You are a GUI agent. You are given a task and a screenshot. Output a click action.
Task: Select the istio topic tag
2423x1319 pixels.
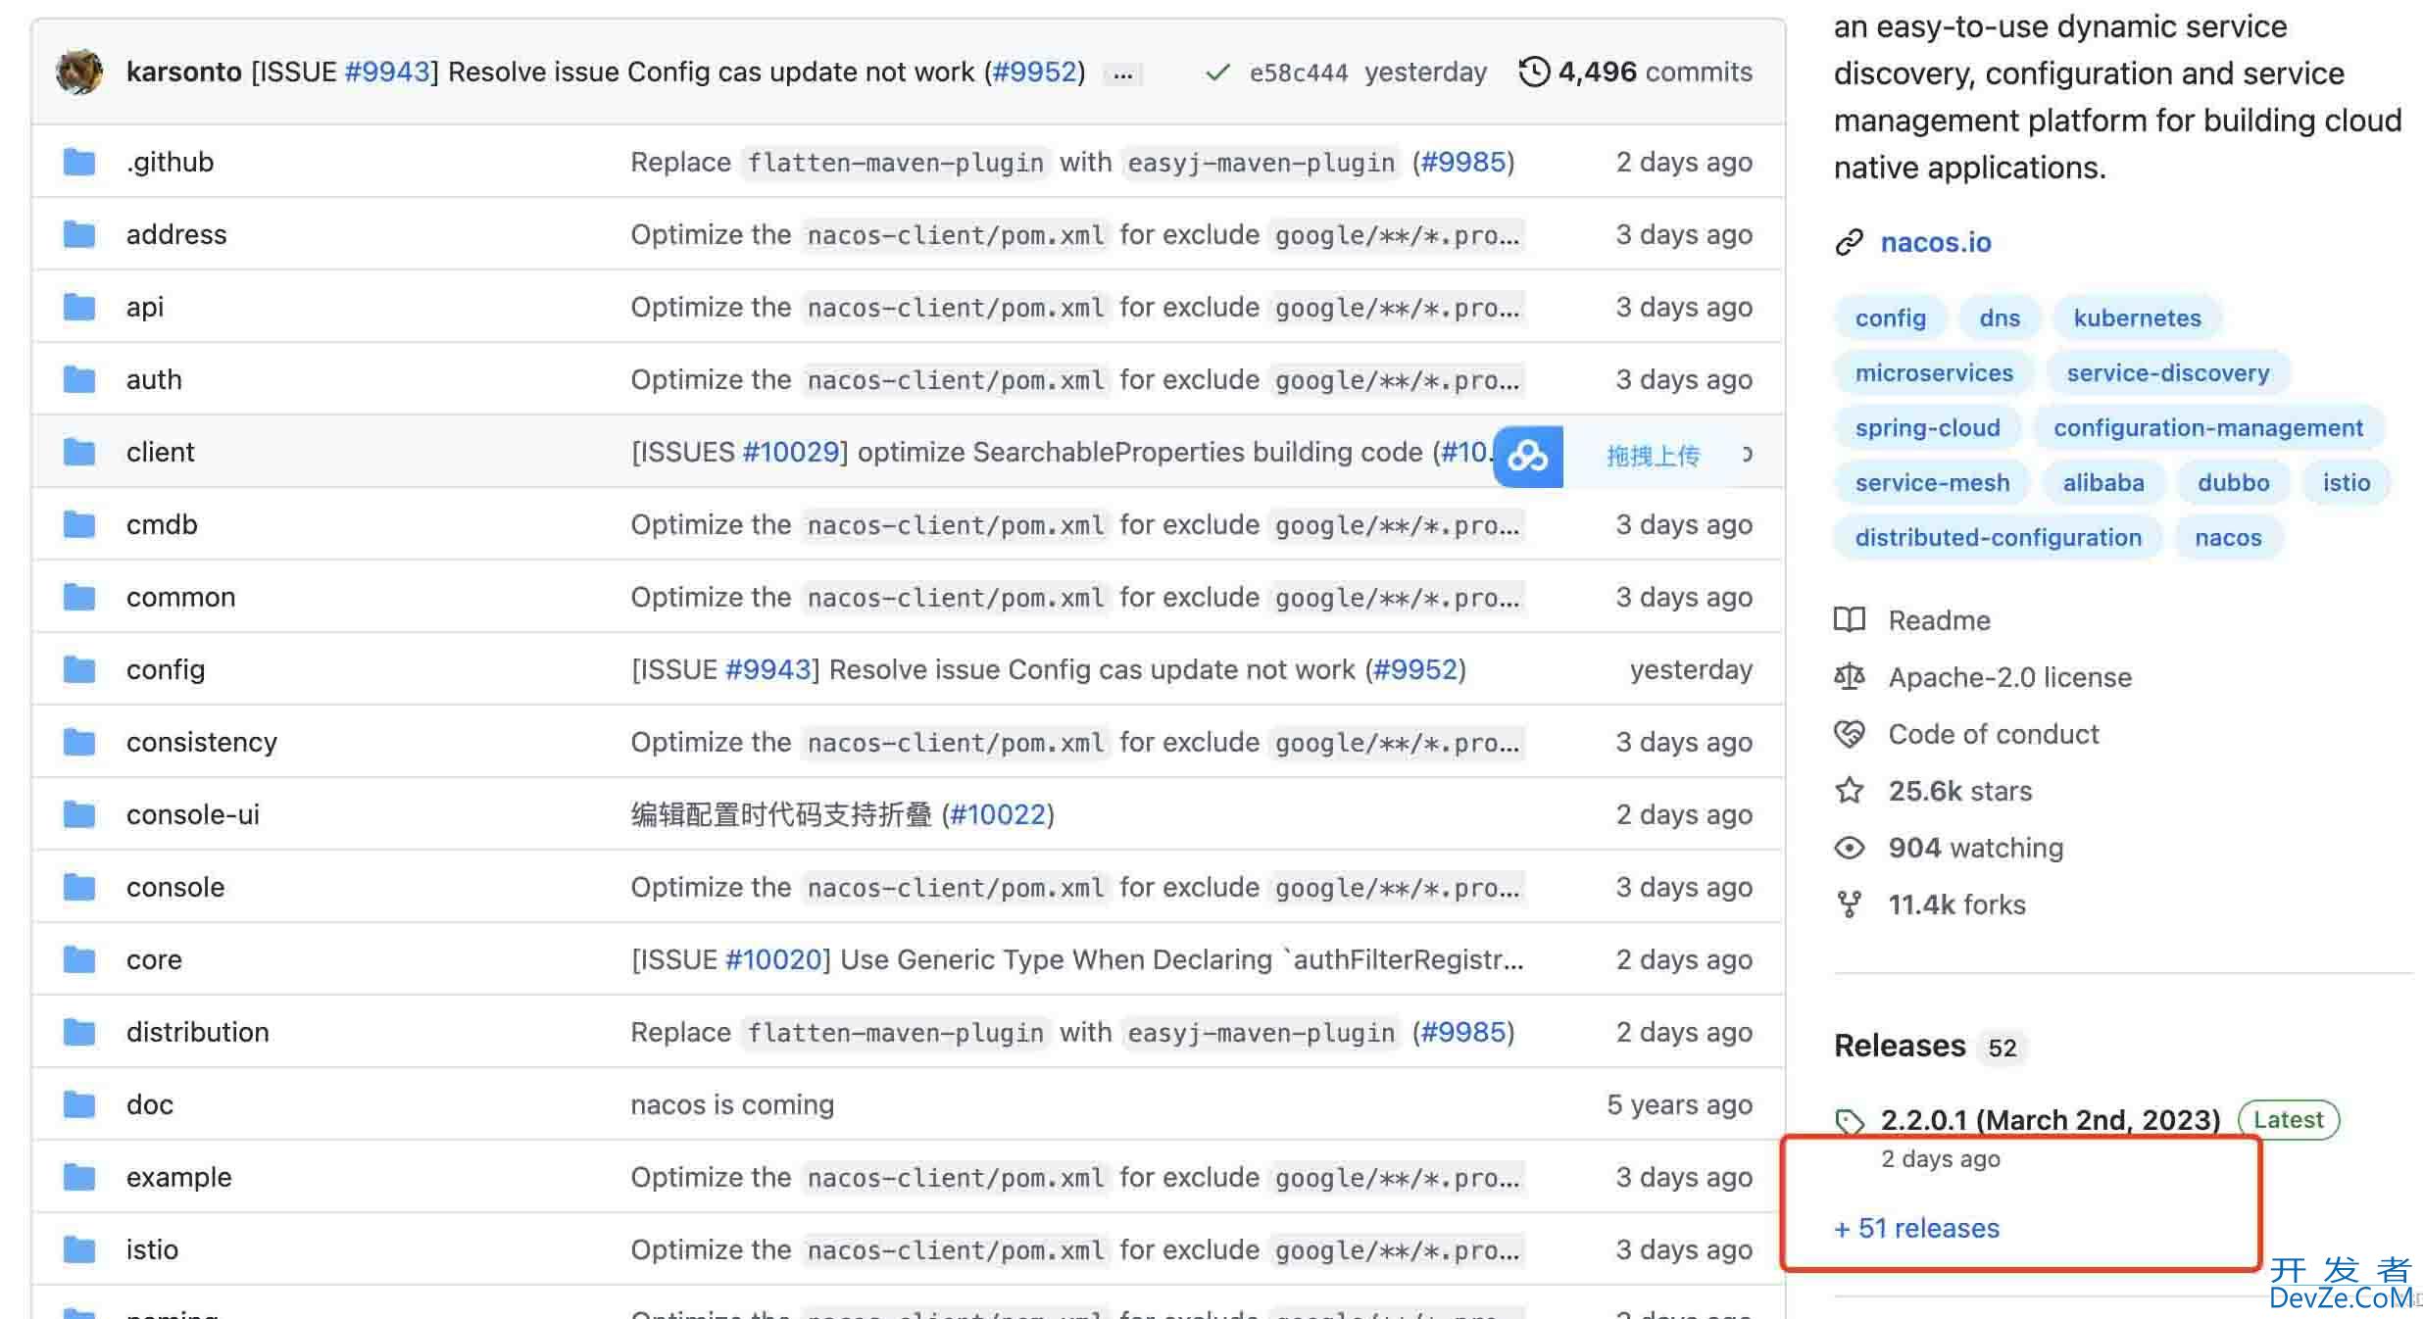click(2346, 482)
